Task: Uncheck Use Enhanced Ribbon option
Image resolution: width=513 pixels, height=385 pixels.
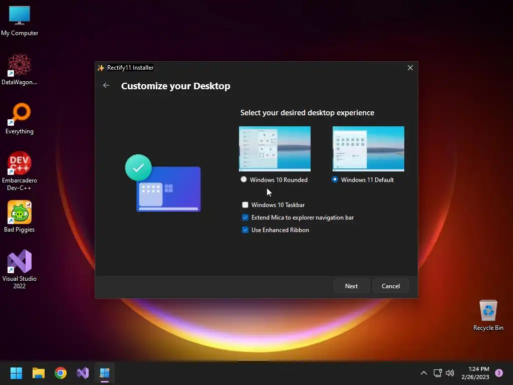Action: [245, 230]
